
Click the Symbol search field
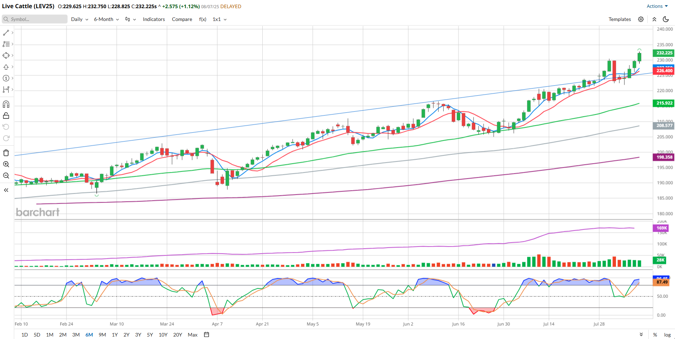(35, 19)
